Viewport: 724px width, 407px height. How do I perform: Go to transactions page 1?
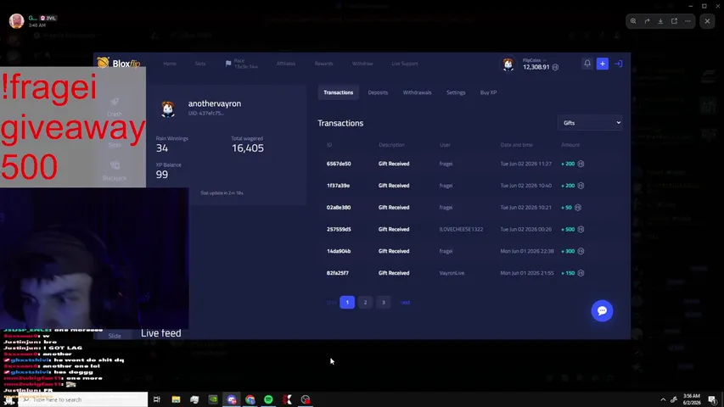[x=347, y=302]
